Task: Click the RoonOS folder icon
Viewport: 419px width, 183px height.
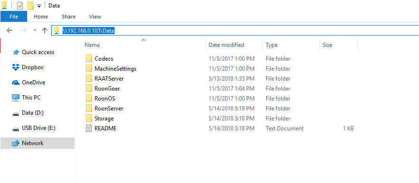Action: 89,98
